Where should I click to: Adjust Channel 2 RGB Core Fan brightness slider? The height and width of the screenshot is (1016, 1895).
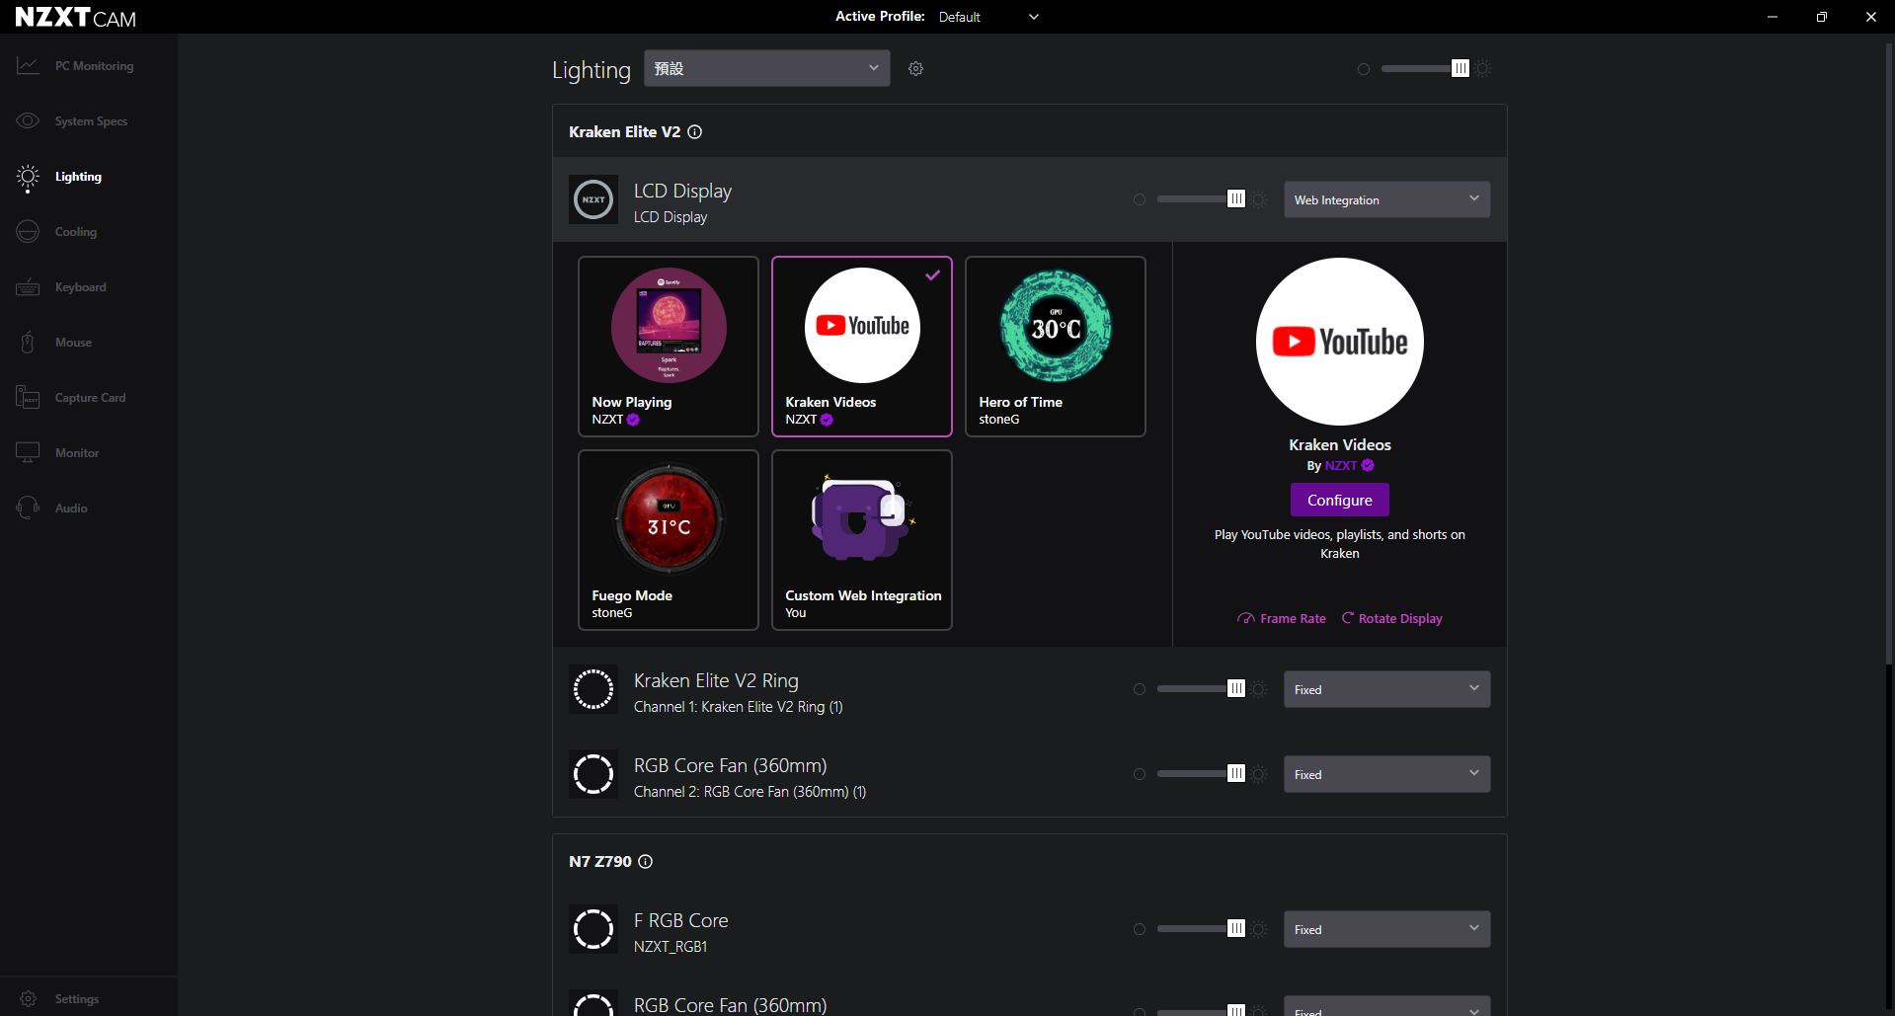(x=1200, y=774)
